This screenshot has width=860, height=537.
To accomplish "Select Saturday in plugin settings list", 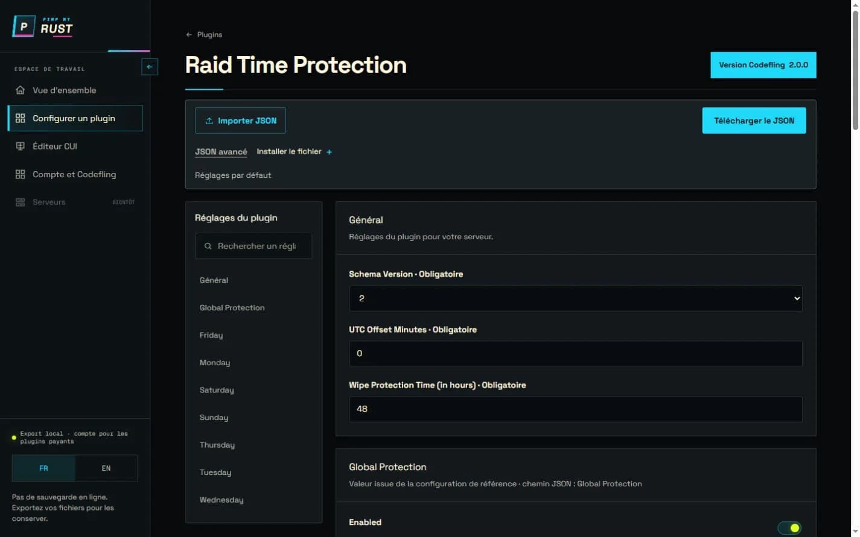I will coord(253,390).
